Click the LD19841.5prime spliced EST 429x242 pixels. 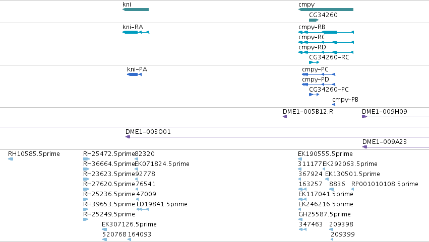tap(143, 209)
